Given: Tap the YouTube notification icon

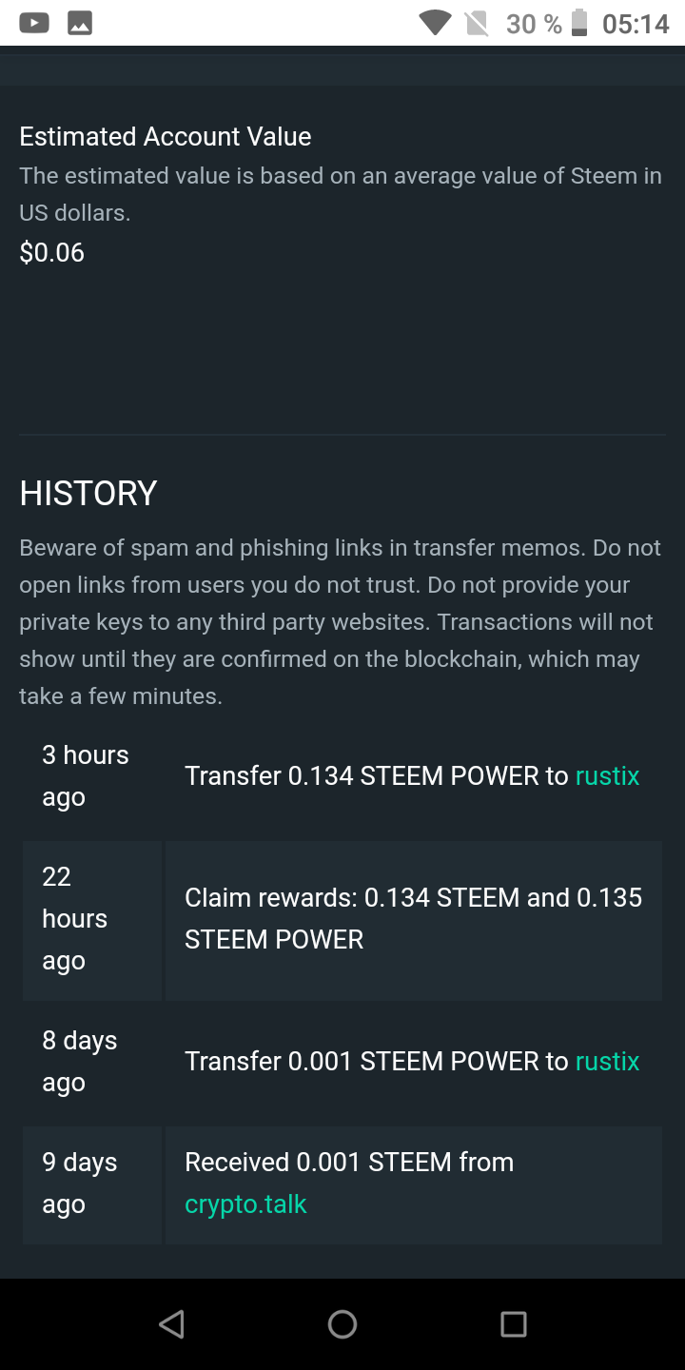Looking at the screenshot, I should (x=34, y=23).
